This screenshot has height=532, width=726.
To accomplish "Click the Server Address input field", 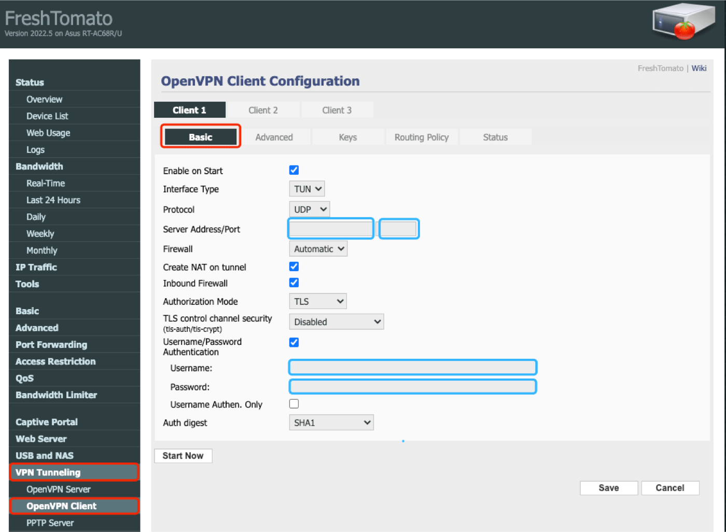I will pyautogui.click(x=331, y=229).
